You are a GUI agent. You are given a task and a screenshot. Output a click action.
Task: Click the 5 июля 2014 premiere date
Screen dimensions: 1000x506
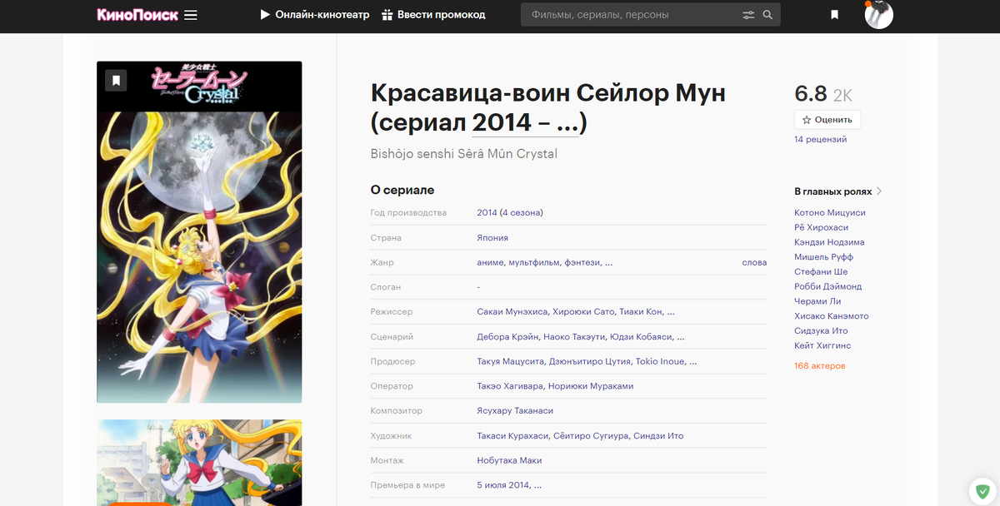click(503, 485)
